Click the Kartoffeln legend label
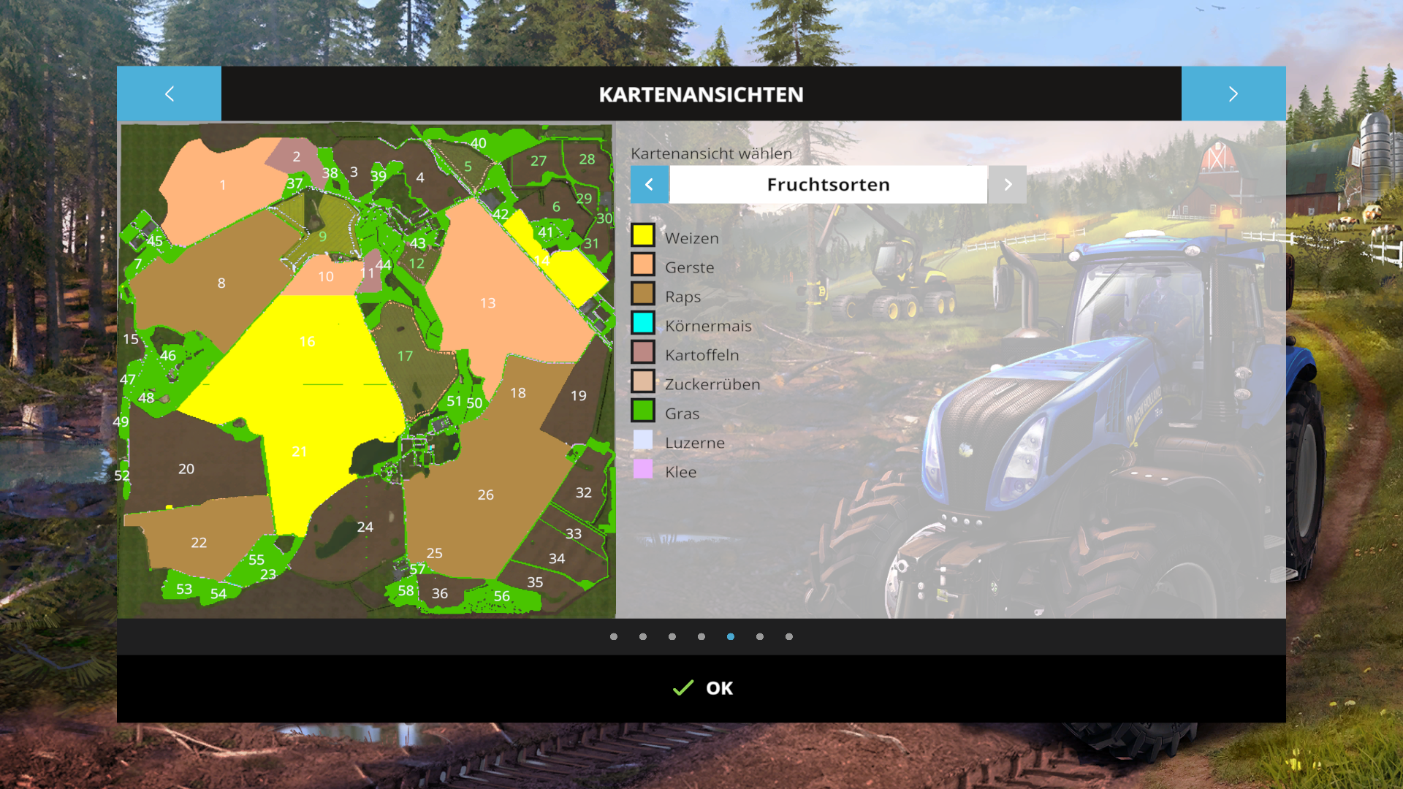1403x789 pixels. [702, 355]
